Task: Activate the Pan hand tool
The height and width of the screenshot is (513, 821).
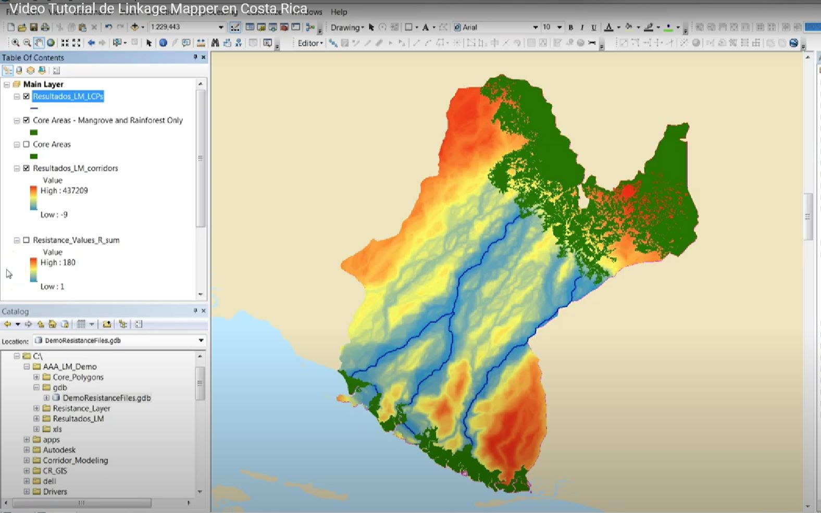Action: click(39, 43)
